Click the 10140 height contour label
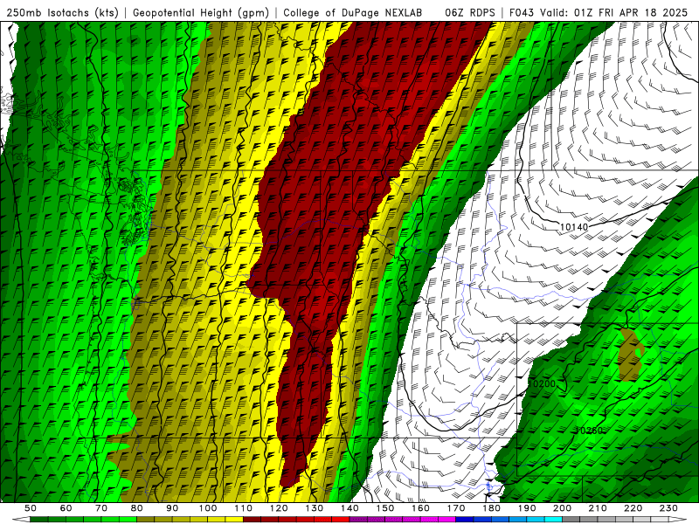Viewport: 699px width, 524px height. 574,227
